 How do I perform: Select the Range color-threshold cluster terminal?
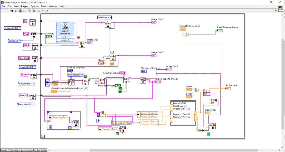pos(102,63)
